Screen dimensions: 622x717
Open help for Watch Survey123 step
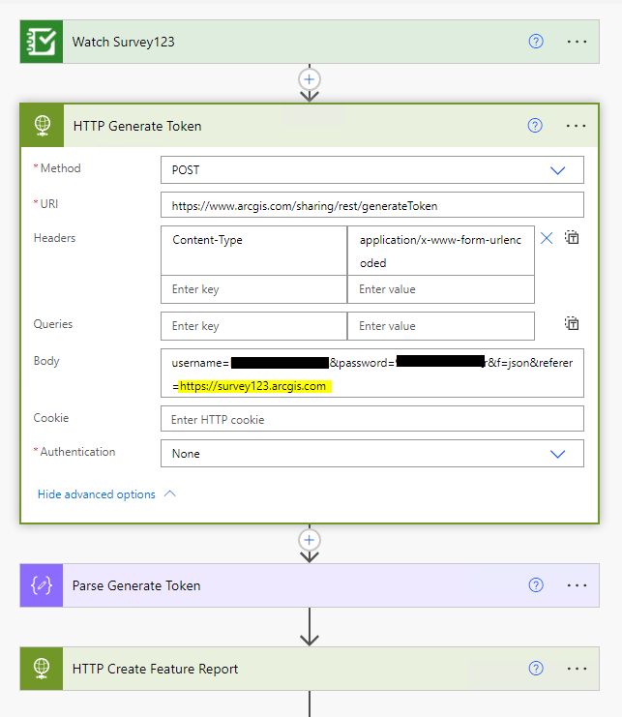[x=536, y=42]
